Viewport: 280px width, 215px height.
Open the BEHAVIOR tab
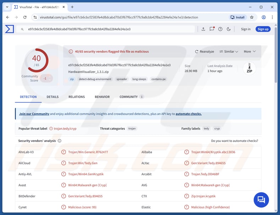click(102, 97)
